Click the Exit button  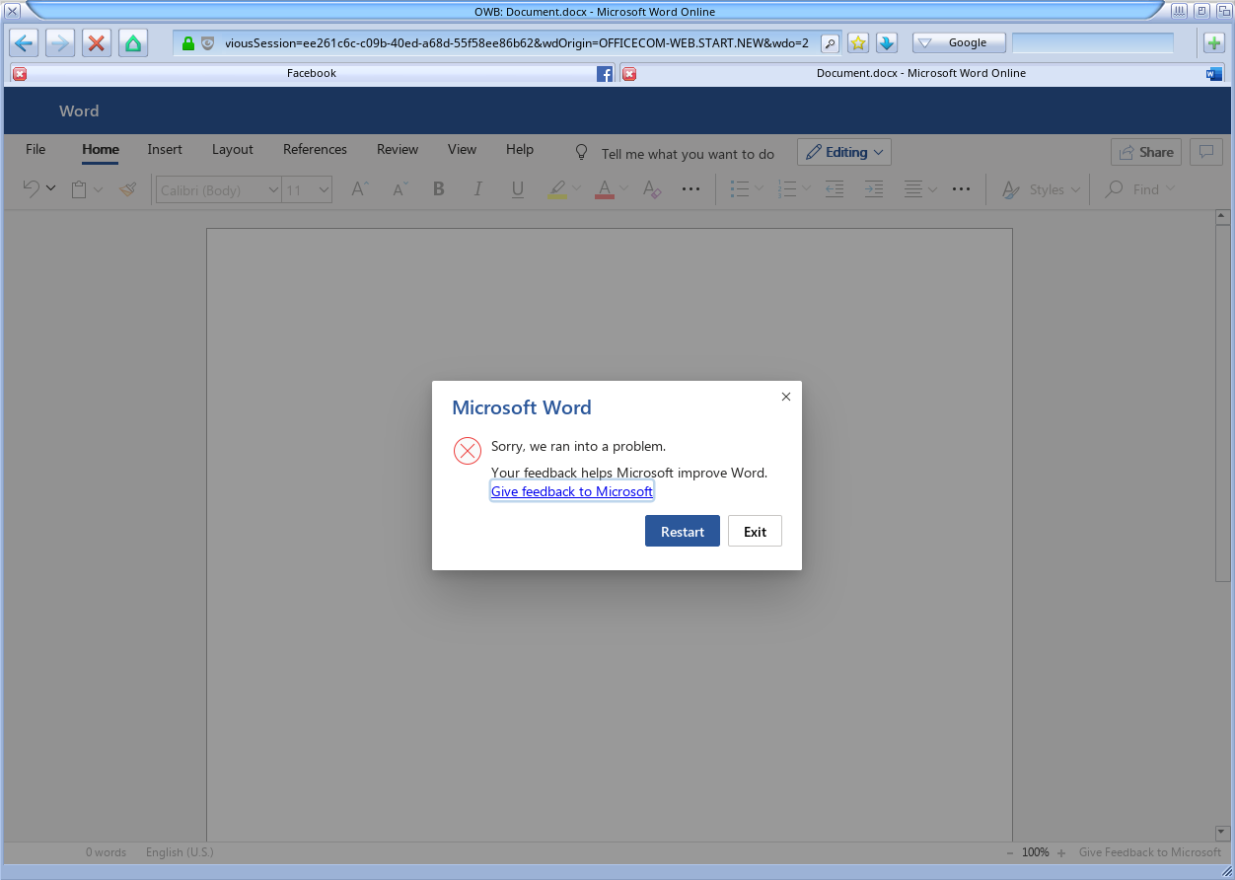coord(756,531)
